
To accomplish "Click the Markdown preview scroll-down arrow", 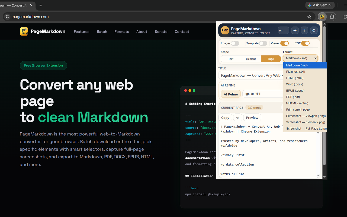I will click(318, 175).
